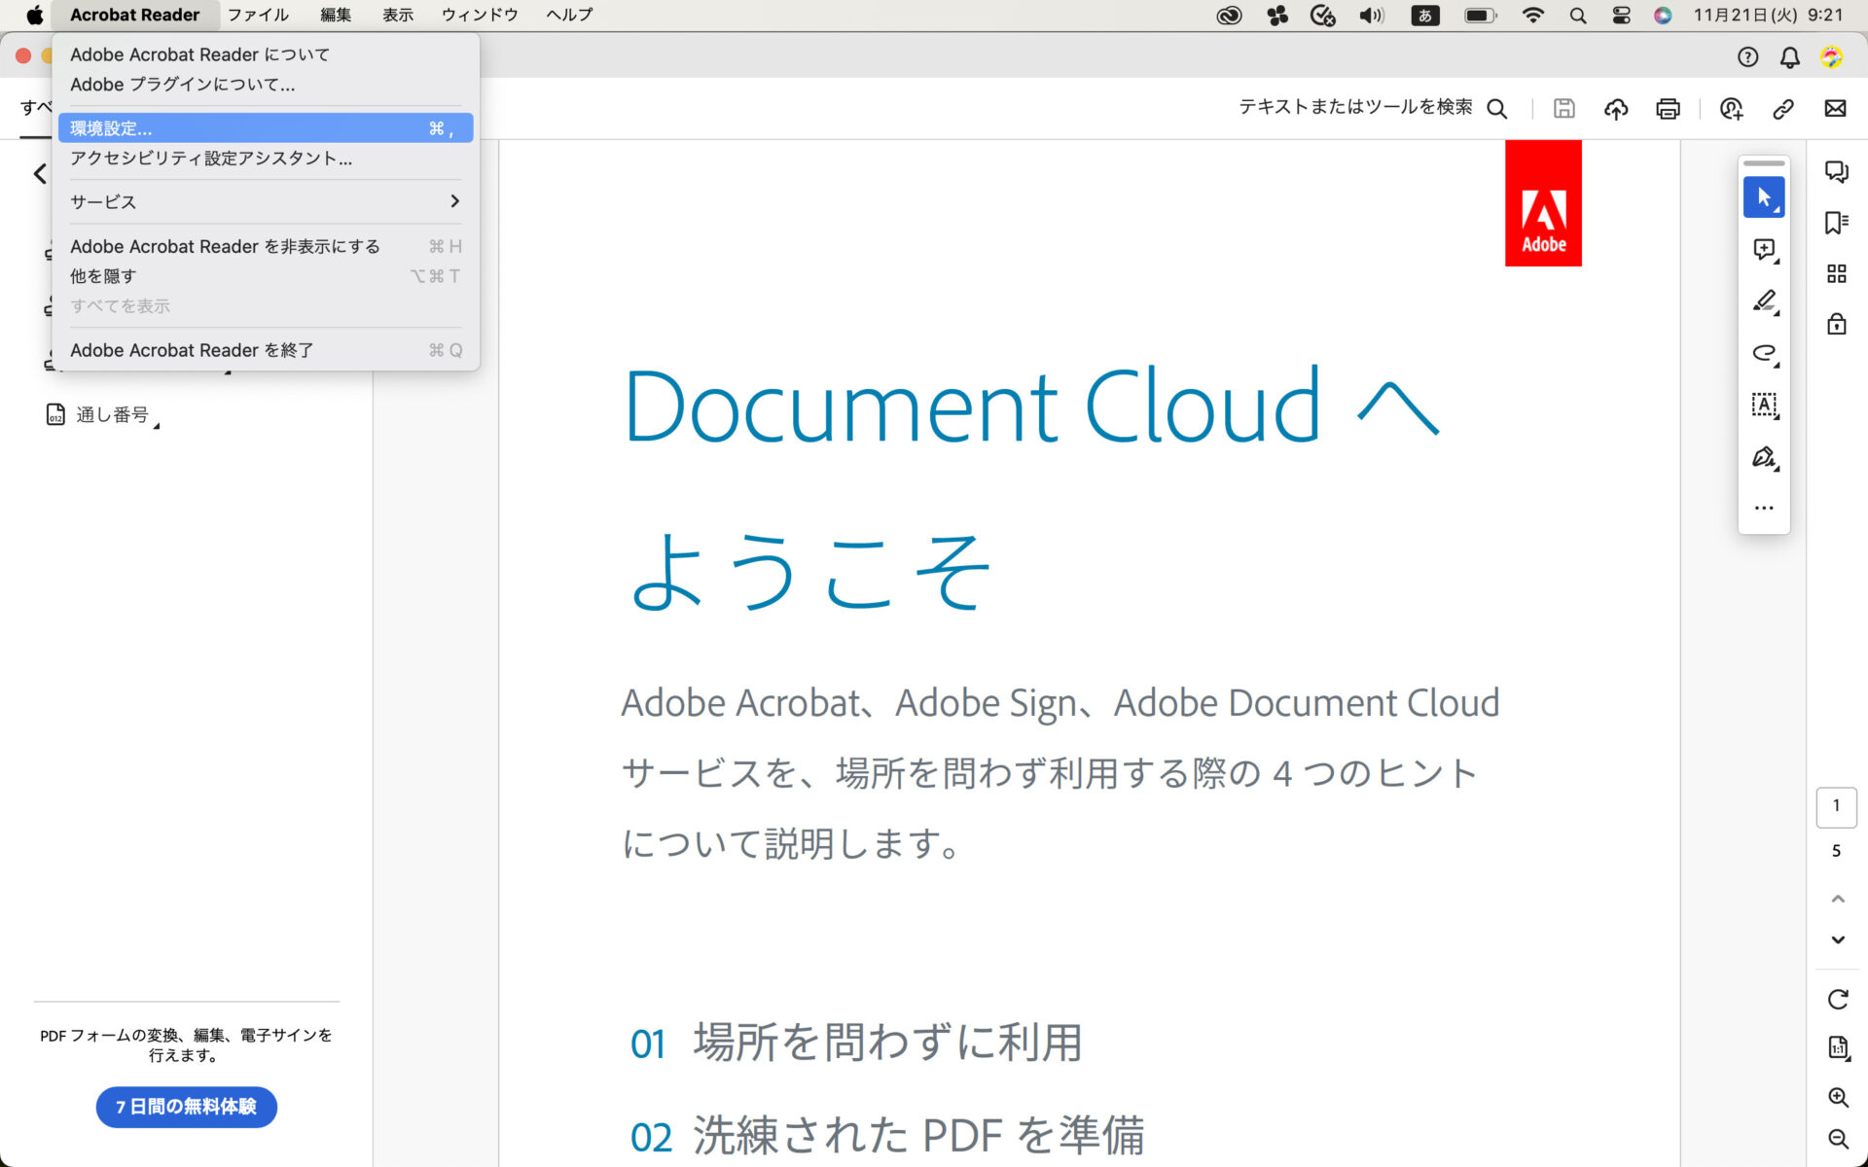Click the テキストまたはツールを検索 search field
Screen dimensions: 1868x1167
(x=1355, y=107)
